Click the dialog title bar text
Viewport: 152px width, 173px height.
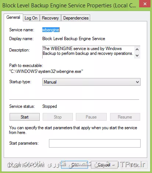pyautogui.click(x=69, y=6)
